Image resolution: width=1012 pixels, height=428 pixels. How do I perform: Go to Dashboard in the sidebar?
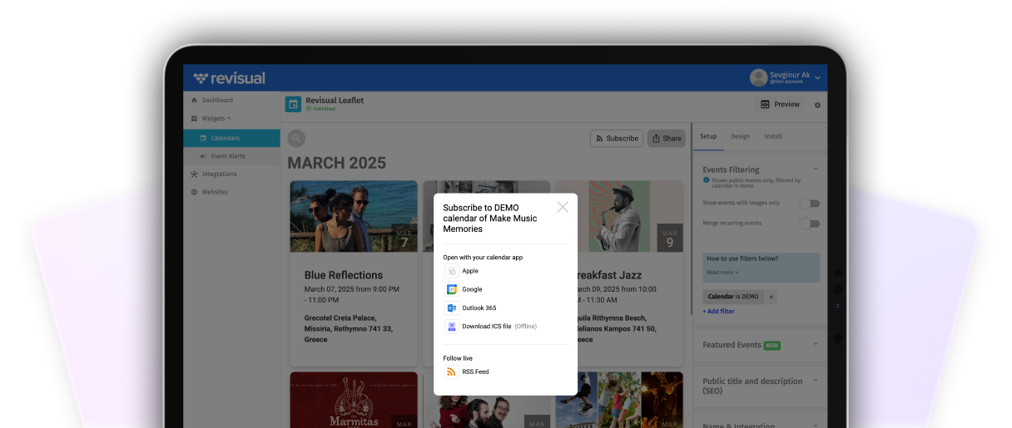coord(217,101)
